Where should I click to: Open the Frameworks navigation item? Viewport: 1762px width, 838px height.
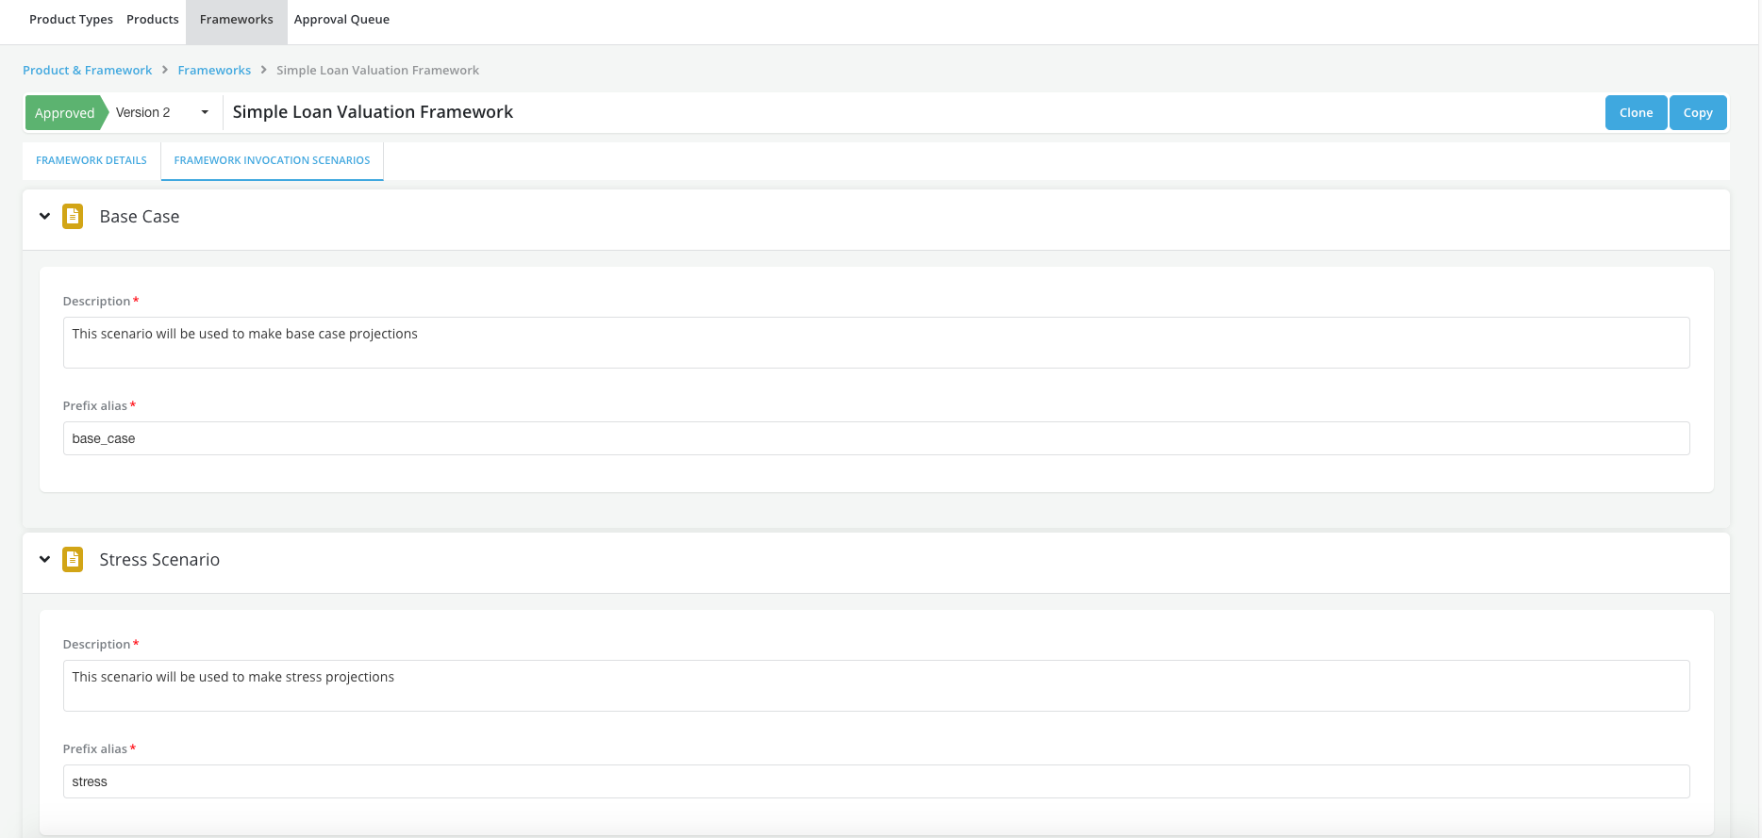[x=236, y=20]
